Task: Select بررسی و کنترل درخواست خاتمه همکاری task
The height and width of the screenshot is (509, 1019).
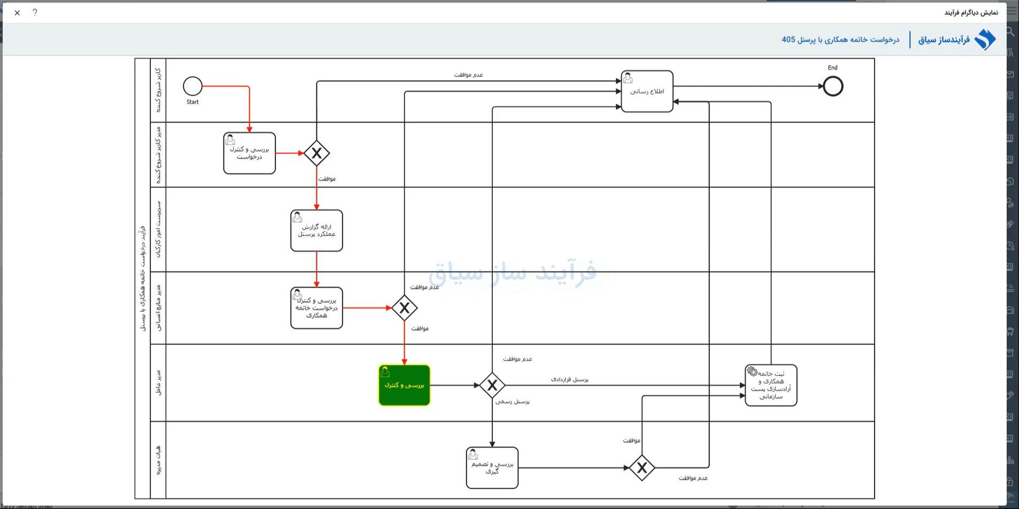Action: [316, 308]
